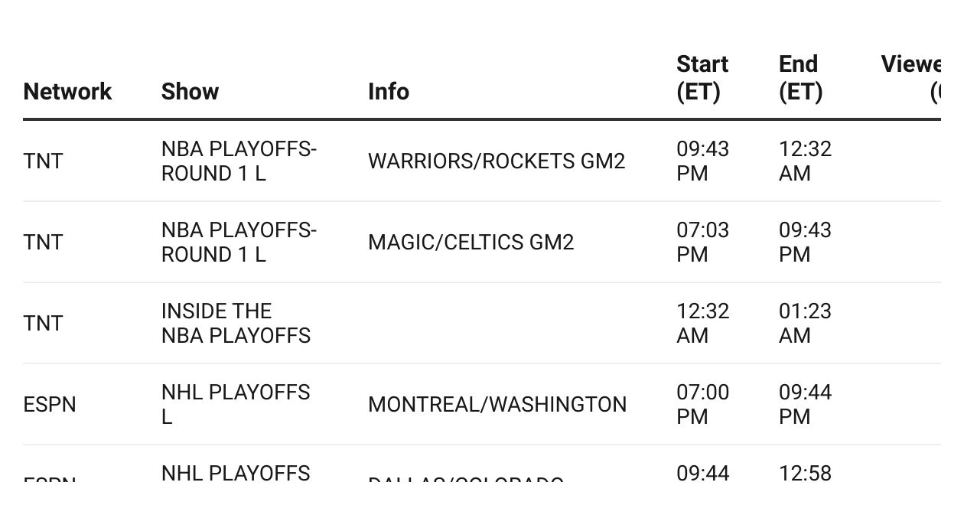The width and height of the screenshot is (964, 505).
Task: Click the 07:03 PM start time cell
Action: click(x=702, y=243)
